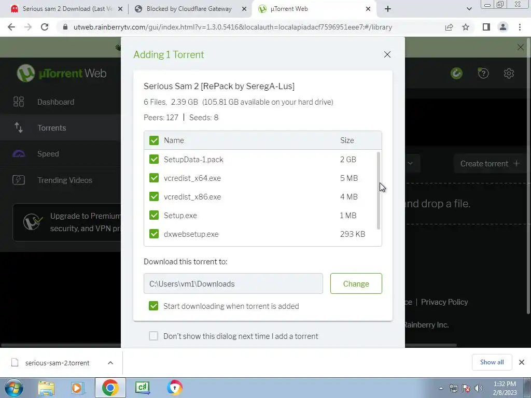The height and width of the screenshot is (398, 531).
Task: Toggle Start downloading when torrent is added
Action: pos(153,306)
